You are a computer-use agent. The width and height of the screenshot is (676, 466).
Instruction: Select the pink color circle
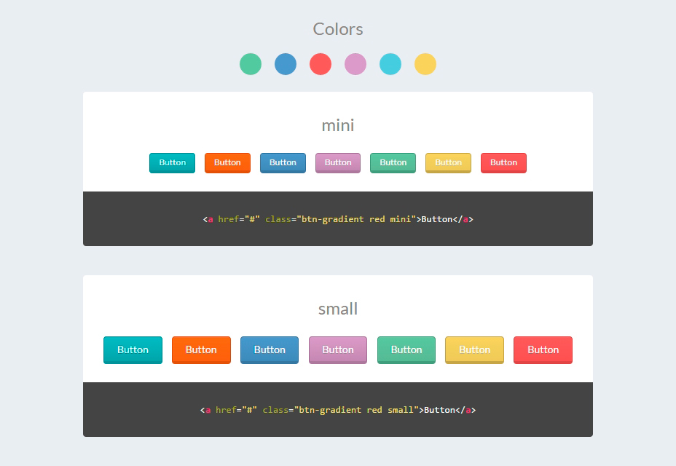pos(355,64)
